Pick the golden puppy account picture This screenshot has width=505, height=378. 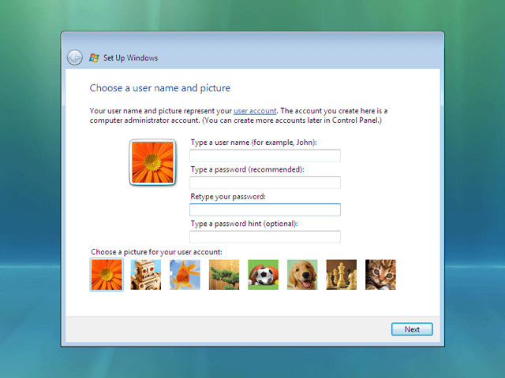click(x=302, y=275)
